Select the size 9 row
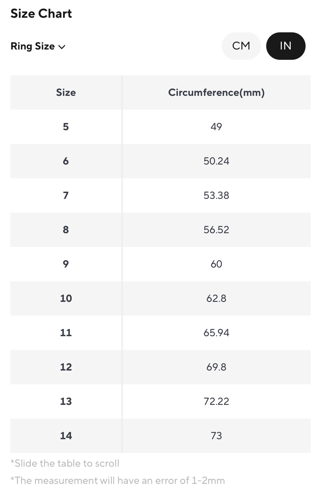The image size is (321, 497). (160, 264)
